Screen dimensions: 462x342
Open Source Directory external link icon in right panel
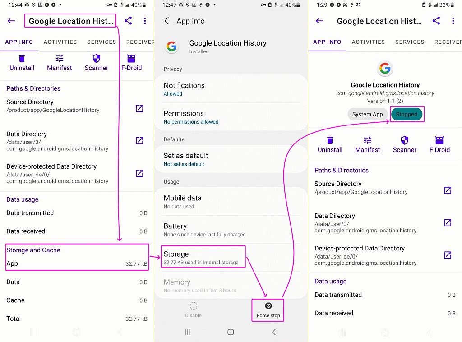pos(448,190)
